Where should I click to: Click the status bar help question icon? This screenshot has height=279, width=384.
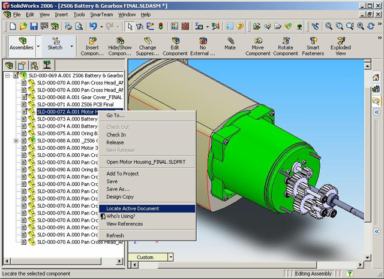coord(350,274)
